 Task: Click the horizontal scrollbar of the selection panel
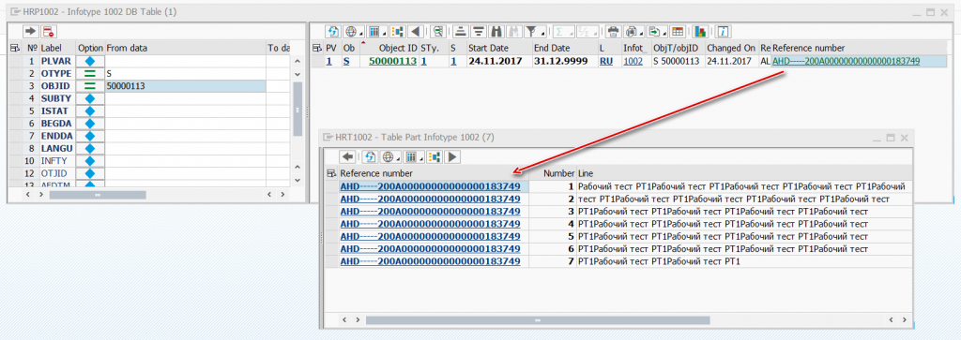click(x=98, y=195)
